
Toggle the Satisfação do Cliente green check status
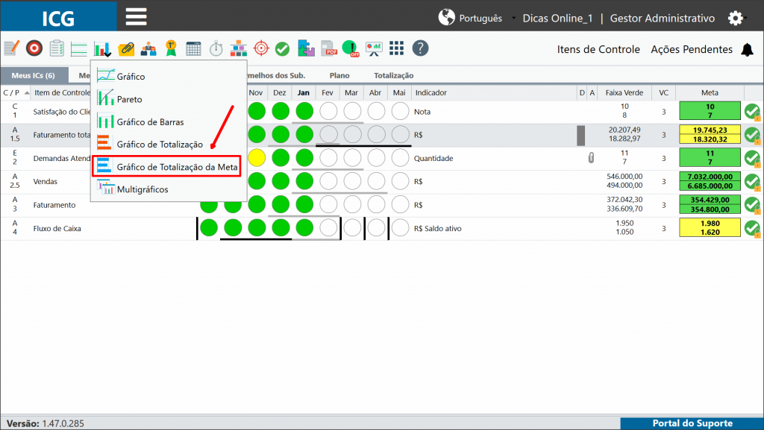click(752, 111)
